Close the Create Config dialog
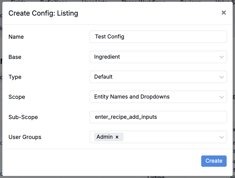Viewport: 235px width, 178px height. pyautogui.click(x=223, y=13)
